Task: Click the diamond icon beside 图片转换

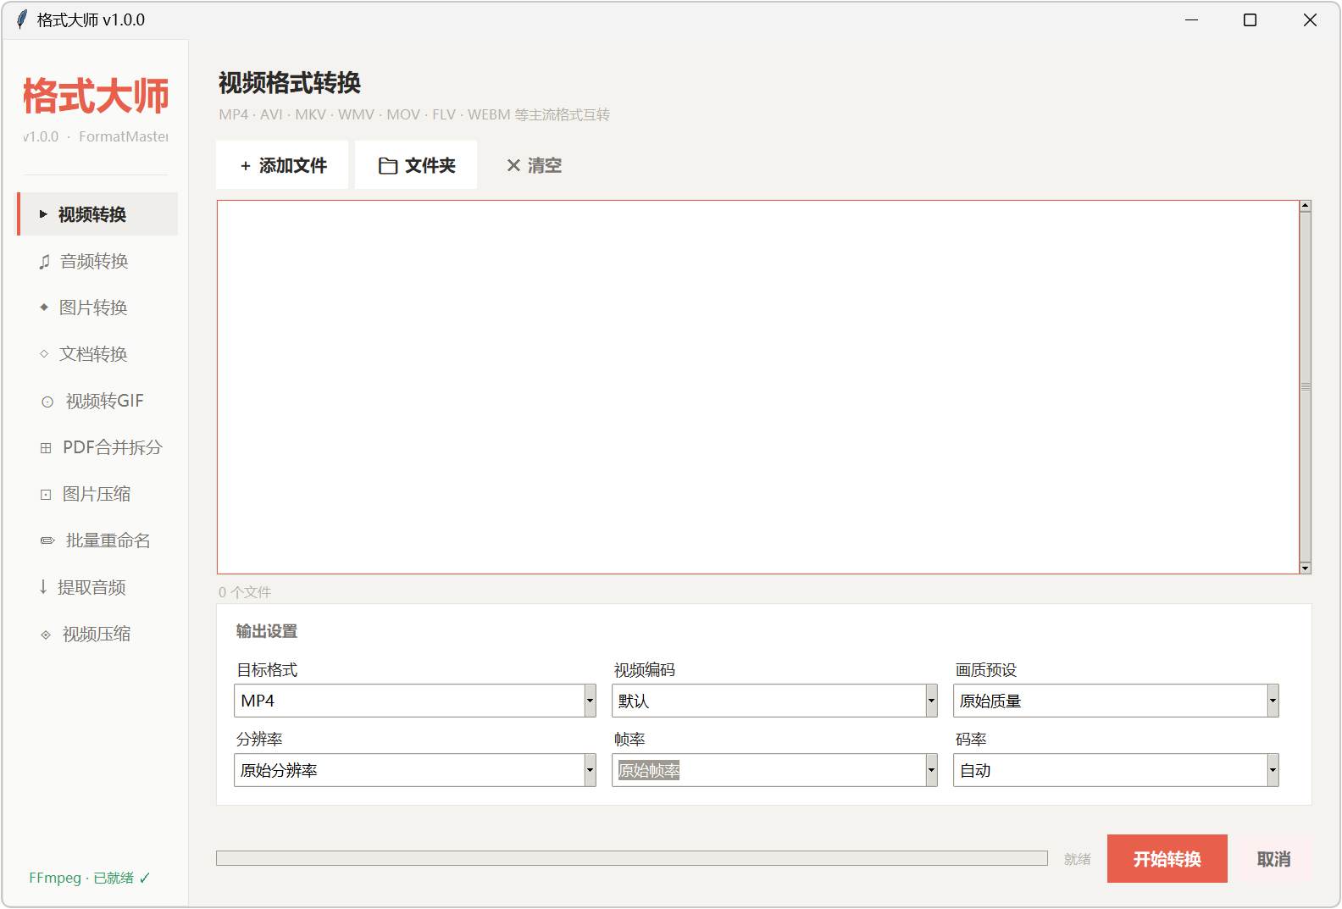Action: 44,308
